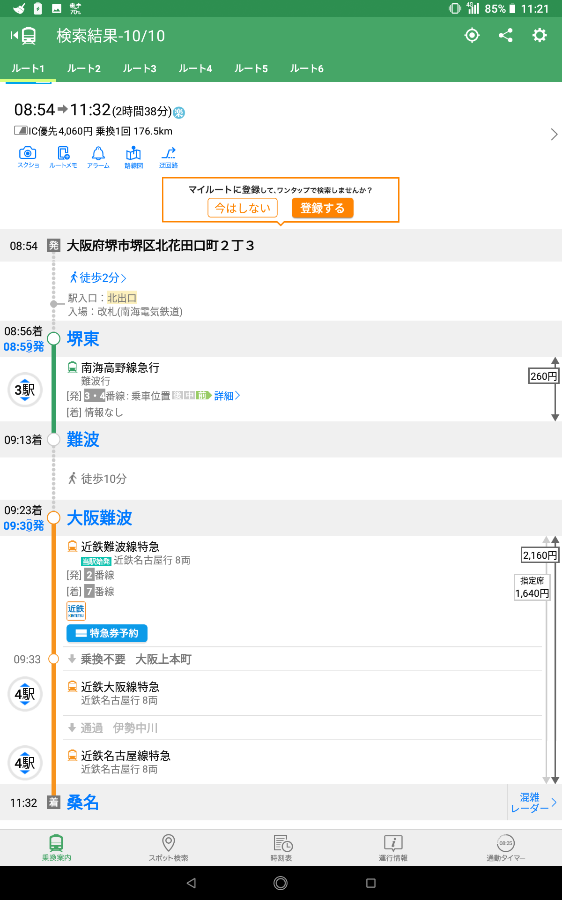Open 詳細 for boarding position
Image resolution: width=562 pixels, height=900 pixels.
pos(227,396)
